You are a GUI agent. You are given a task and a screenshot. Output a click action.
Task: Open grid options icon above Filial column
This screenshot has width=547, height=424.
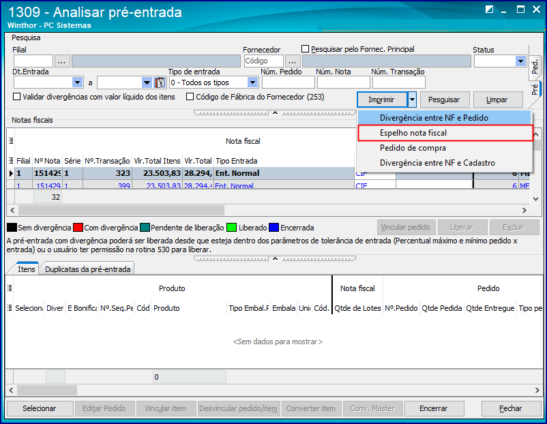tap(11, 141)
